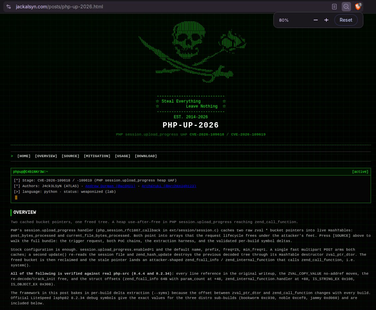Open the [SOURCE] navigation item
The height and width of the screenshot is (310, 376).
coord(71,156)
